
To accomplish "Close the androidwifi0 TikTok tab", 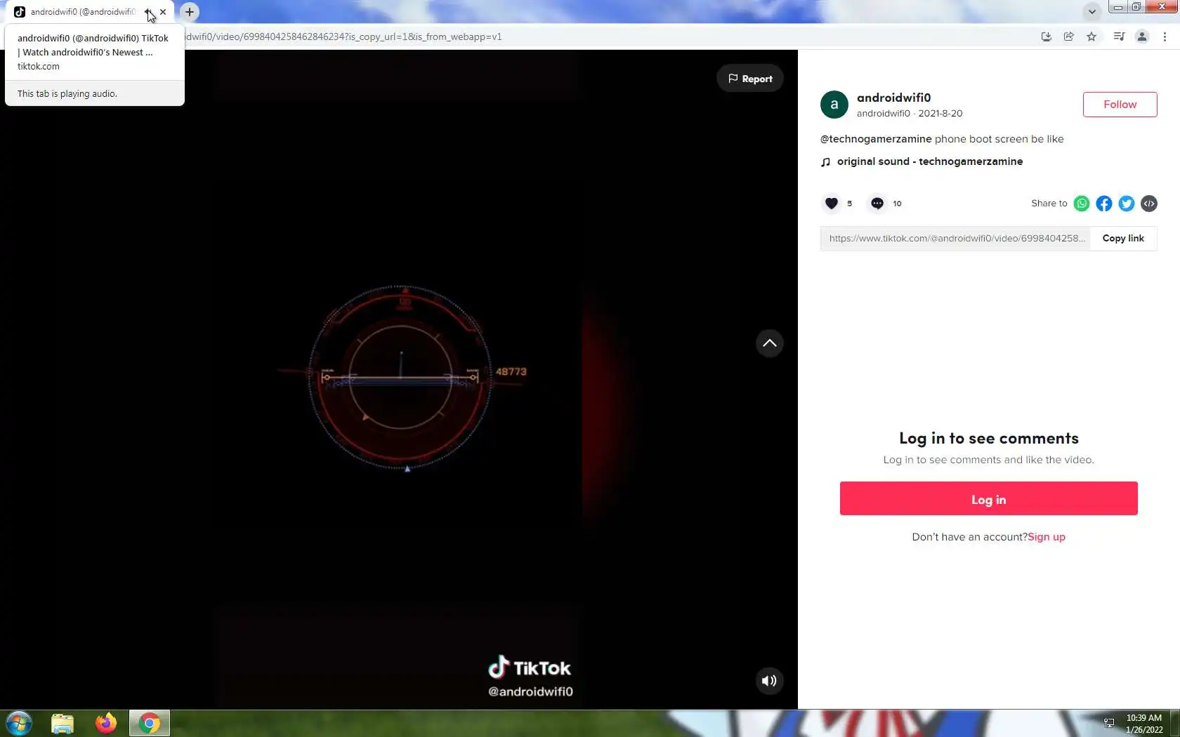I will pyautogui.click(x=163, y=12).
